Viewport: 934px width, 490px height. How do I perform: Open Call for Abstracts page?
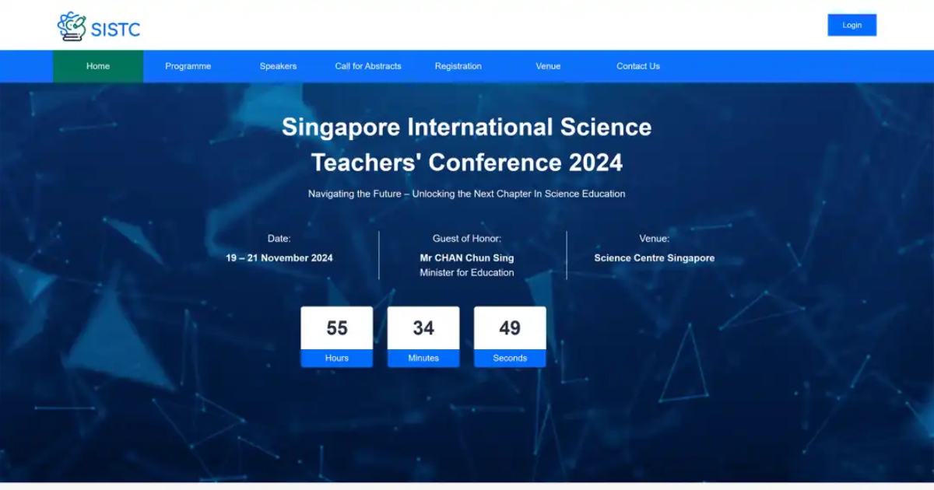click(x=368, y=66)
